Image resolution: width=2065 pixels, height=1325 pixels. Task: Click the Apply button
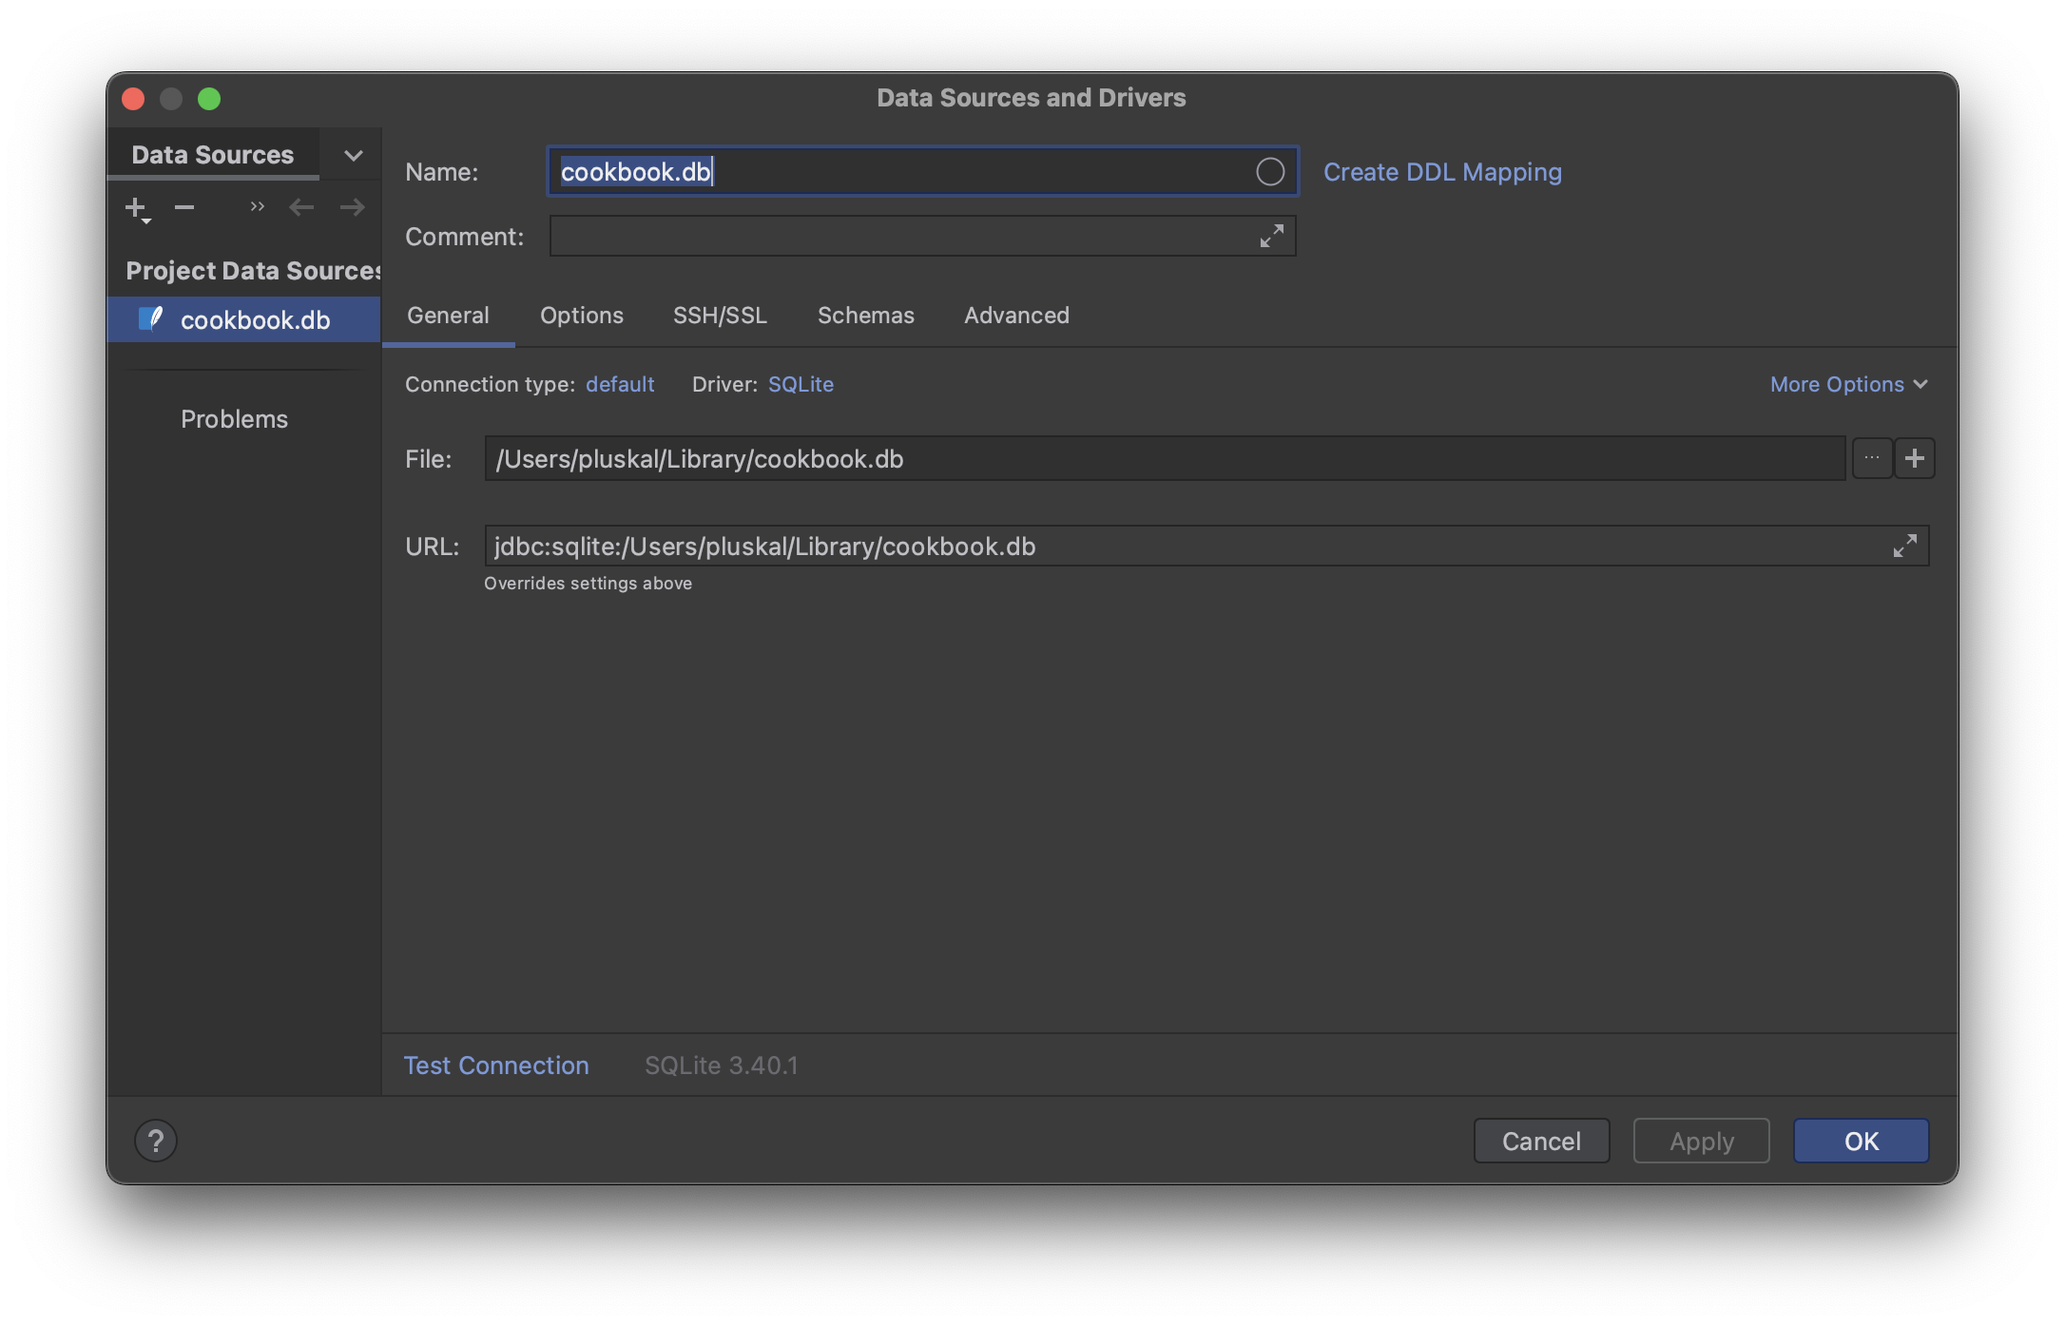click(1702, 1141)
